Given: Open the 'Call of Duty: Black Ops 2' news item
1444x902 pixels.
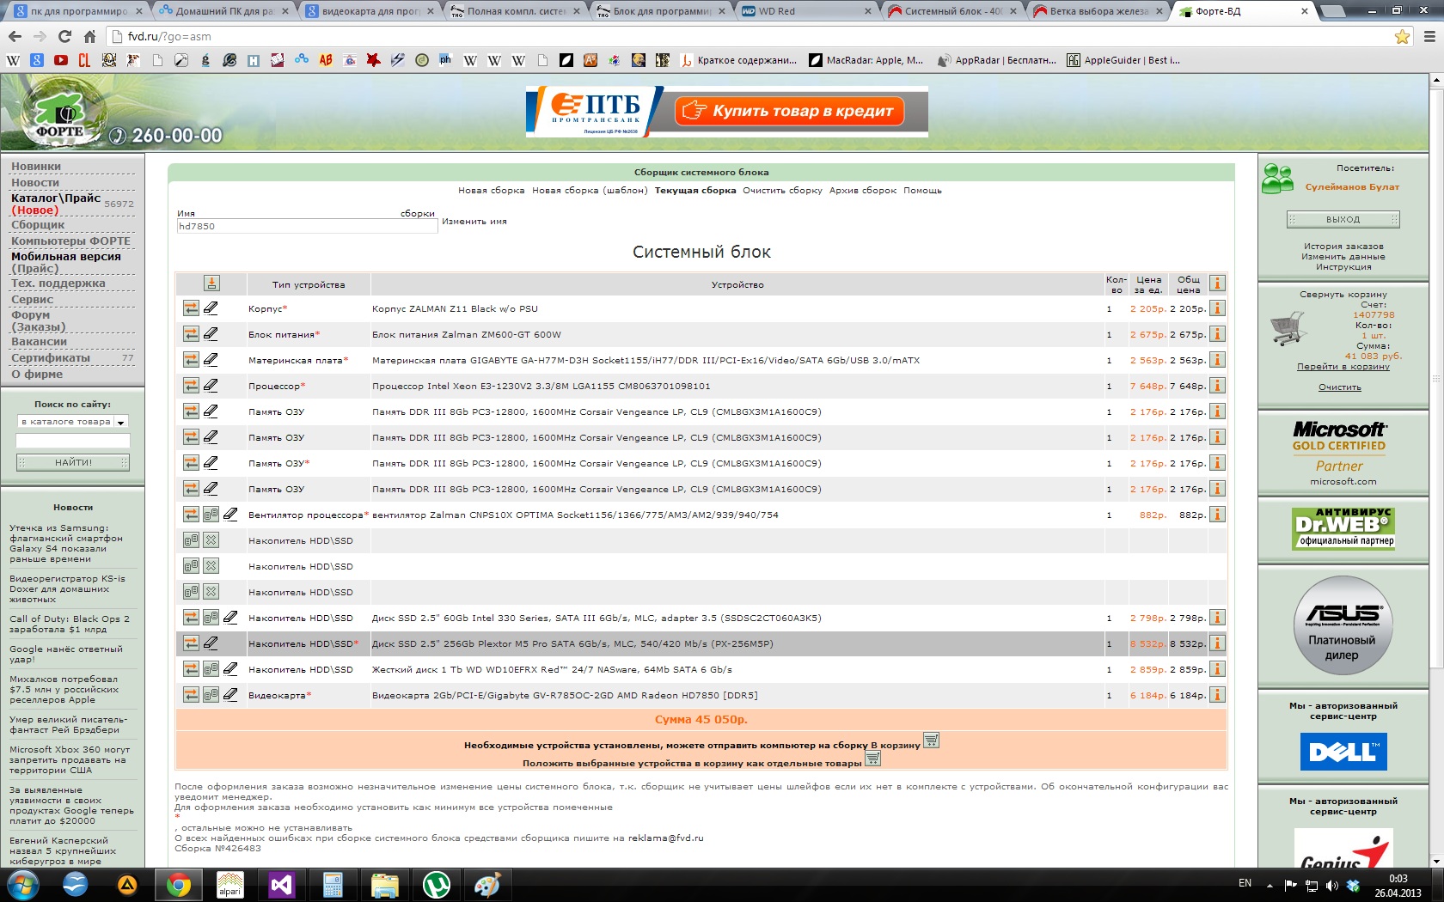Looking at the screenshot, I should tap(70, 624).
